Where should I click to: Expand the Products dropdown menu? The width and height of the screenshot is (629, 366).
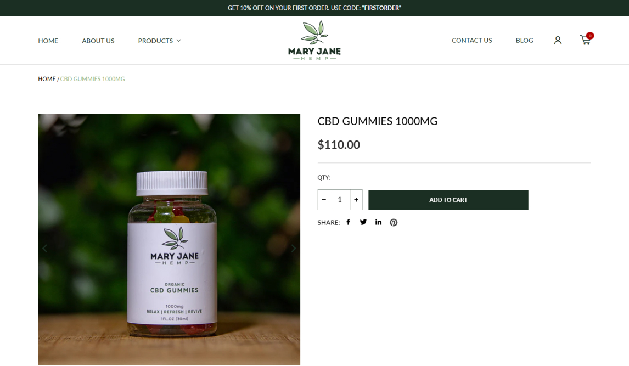pyautogui.click(x=159, y=41)
